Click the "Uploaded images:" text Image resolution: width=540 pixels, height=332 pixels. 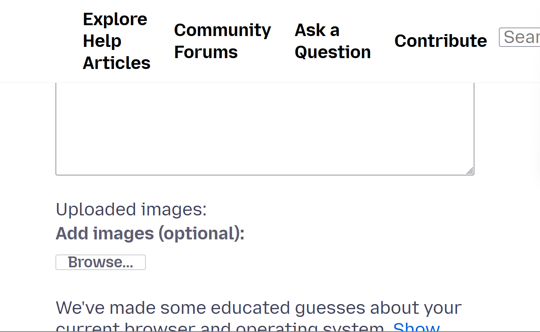coord(131,210)
